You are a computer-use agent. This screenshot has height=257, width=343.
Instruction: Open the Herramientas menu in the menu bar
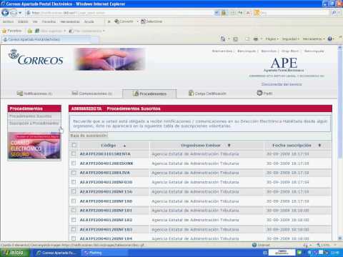(70, 21)
